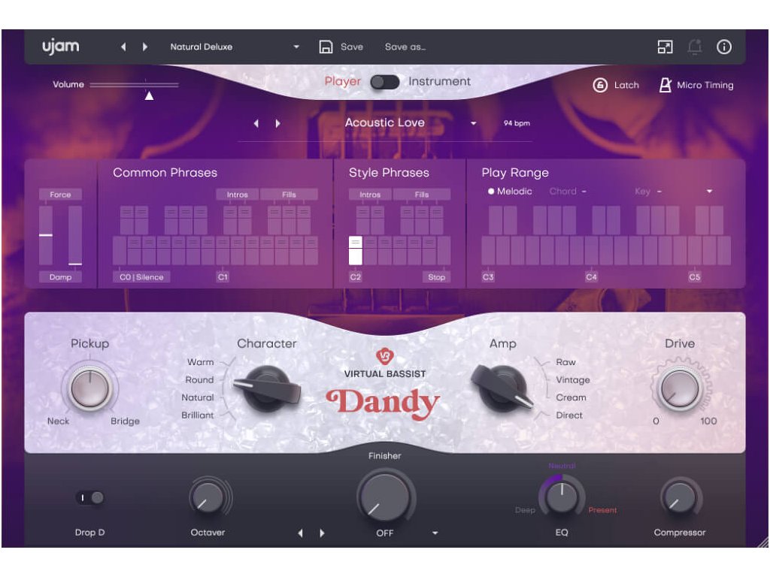Click the Damp vertical slider

(75, 235)
